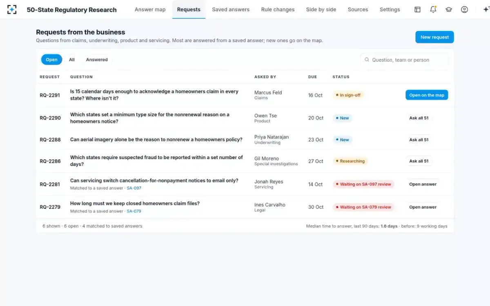
Task: Click Open on the map for RQ-2291
Action: pyautogui.click(x=427, y=95)
